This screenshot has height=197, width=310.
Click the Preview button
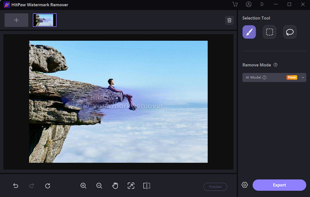pos(215,187)
